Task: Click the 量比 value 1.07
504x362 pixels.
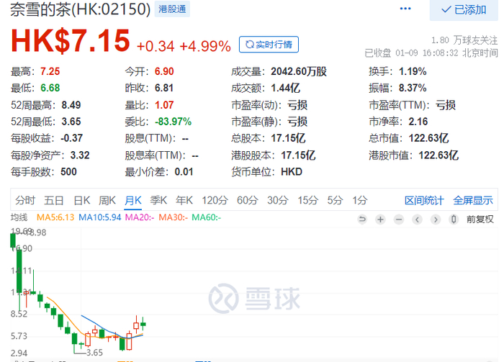Action: click(164, 105)
